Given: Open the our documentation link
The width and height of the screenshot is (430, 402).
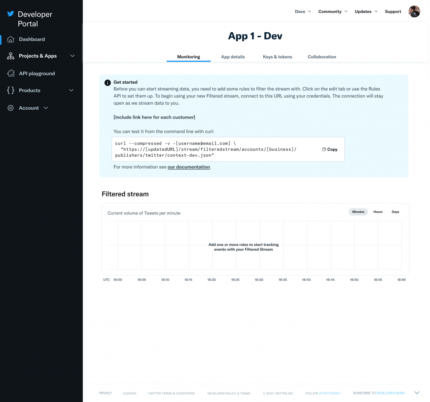Looking at the screenshot, I should click(189, 167).
